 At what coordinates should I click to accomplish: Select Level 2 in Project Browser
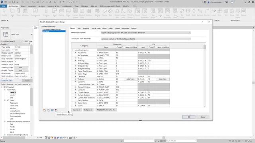coord(13,95)
